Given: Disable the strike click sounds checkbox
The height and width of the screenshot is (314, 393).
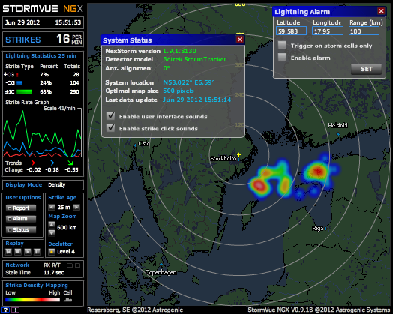Looking at the screenshot, I should (x=110, y=127).
